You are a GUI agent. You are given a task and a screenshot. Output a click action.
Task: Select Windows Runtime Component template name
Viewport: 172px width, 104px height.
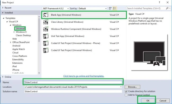pyautogui.click(x=76, y=29)
